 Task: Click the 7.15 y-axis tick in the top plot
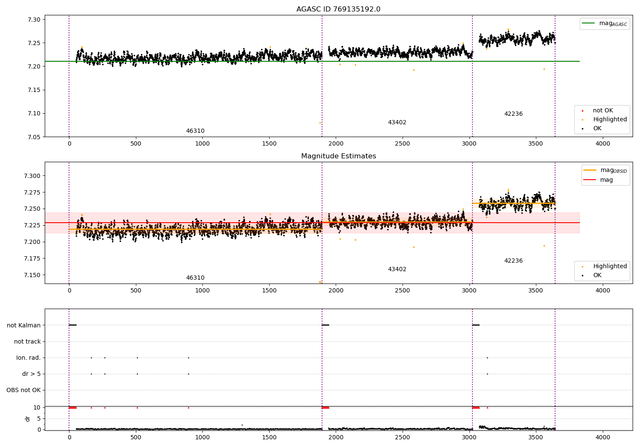(x=34, y=90)
